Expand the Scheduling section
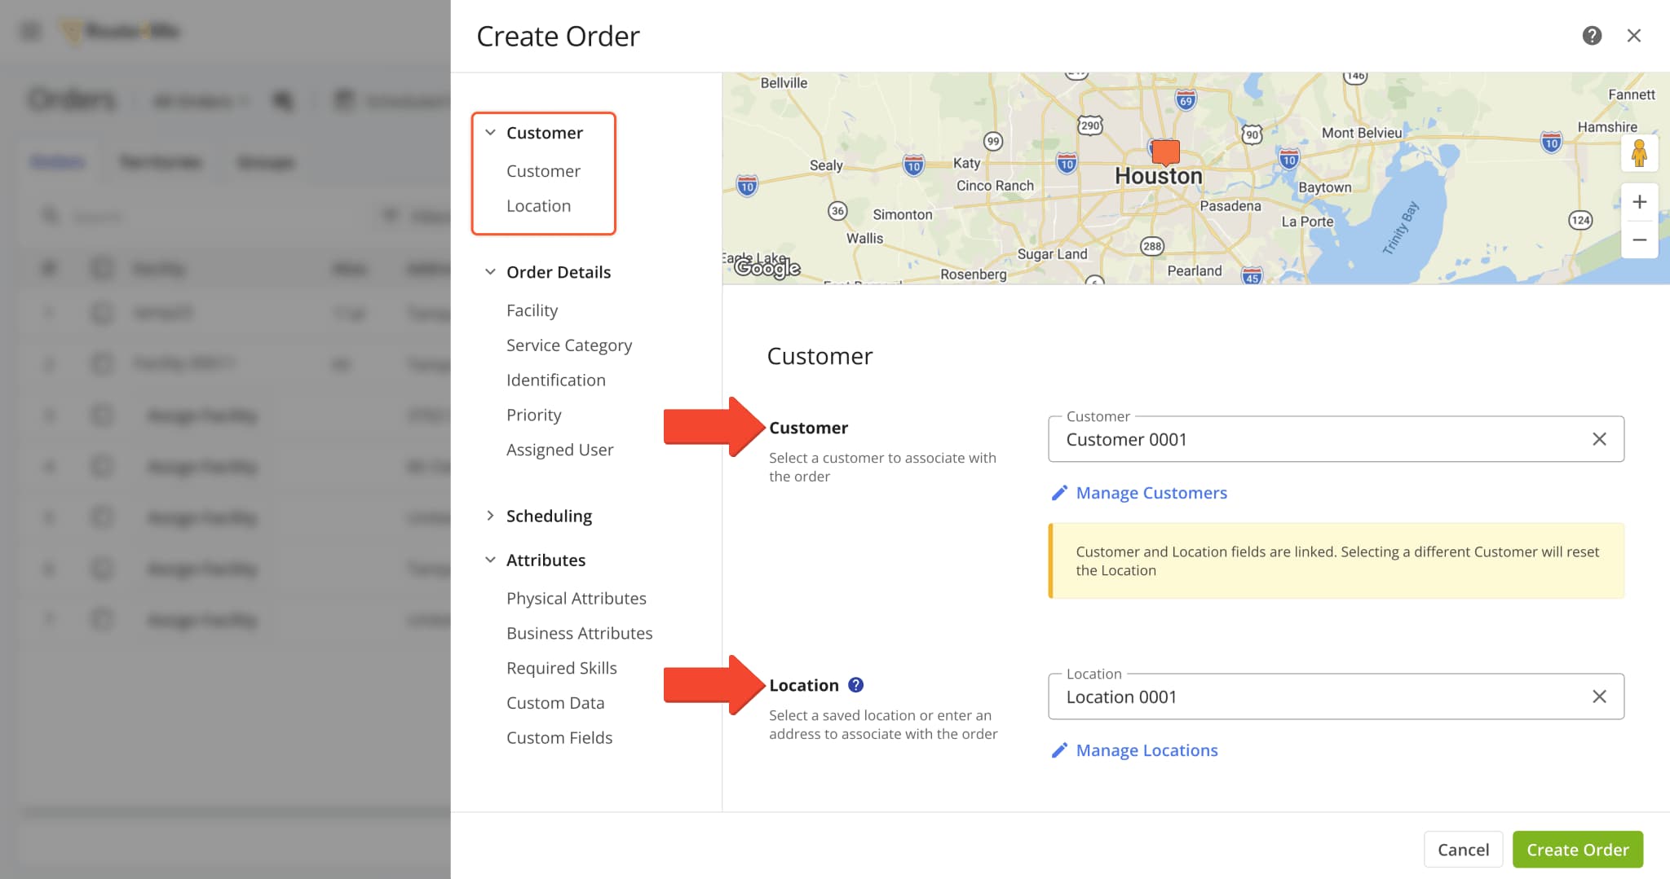The image size is (1670, 879). click(x=490, y=515)
